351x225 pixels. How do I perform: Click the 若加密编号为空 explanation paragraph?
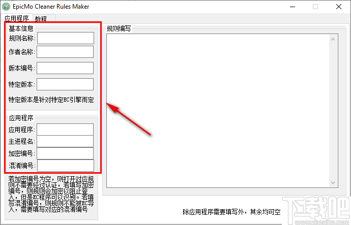tap(51, 194)
